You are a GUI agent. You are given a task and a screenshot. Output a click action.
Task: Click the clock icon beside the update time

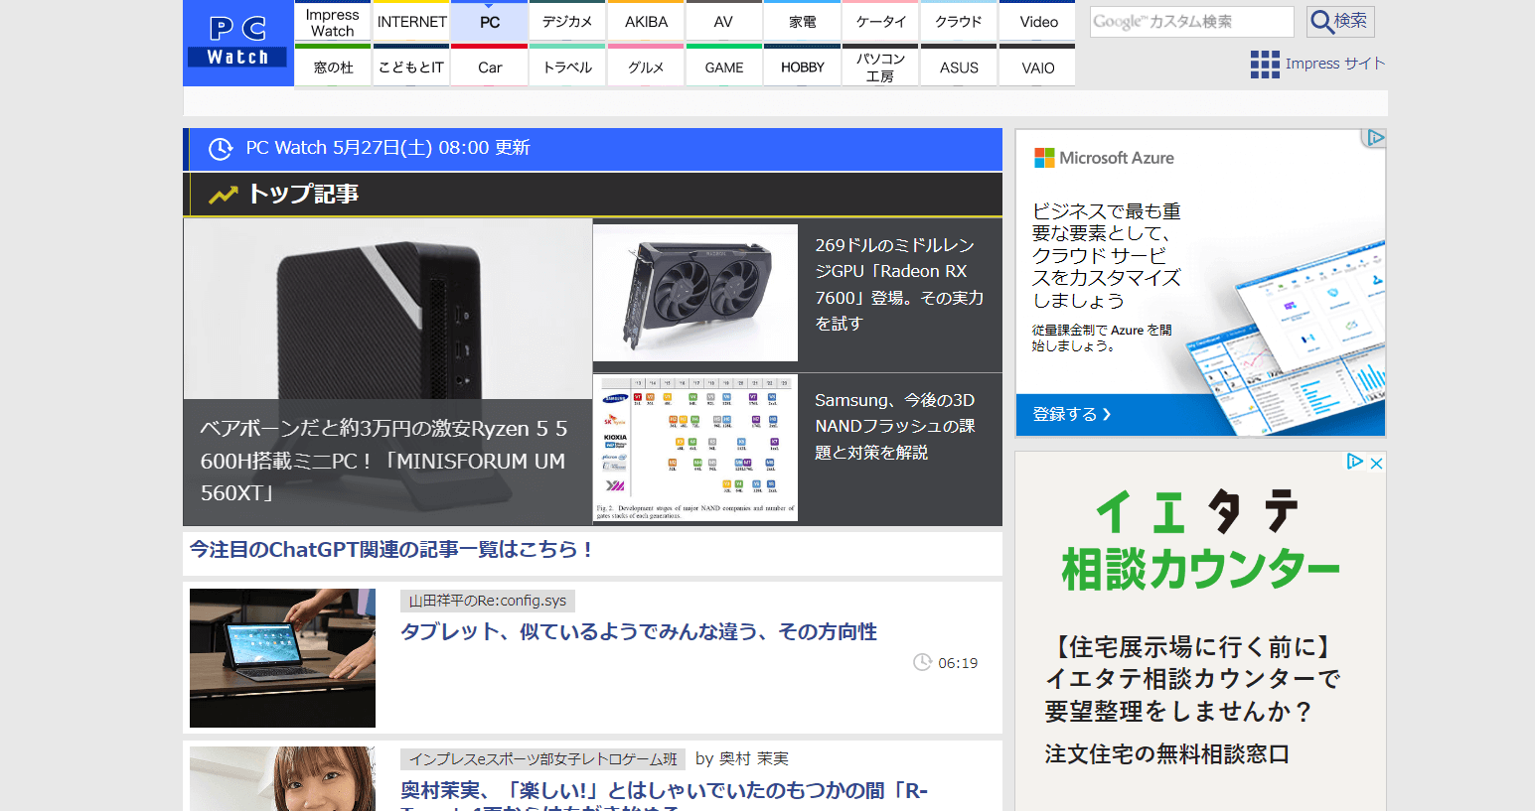pyautogui.click(x=220, y=149)
